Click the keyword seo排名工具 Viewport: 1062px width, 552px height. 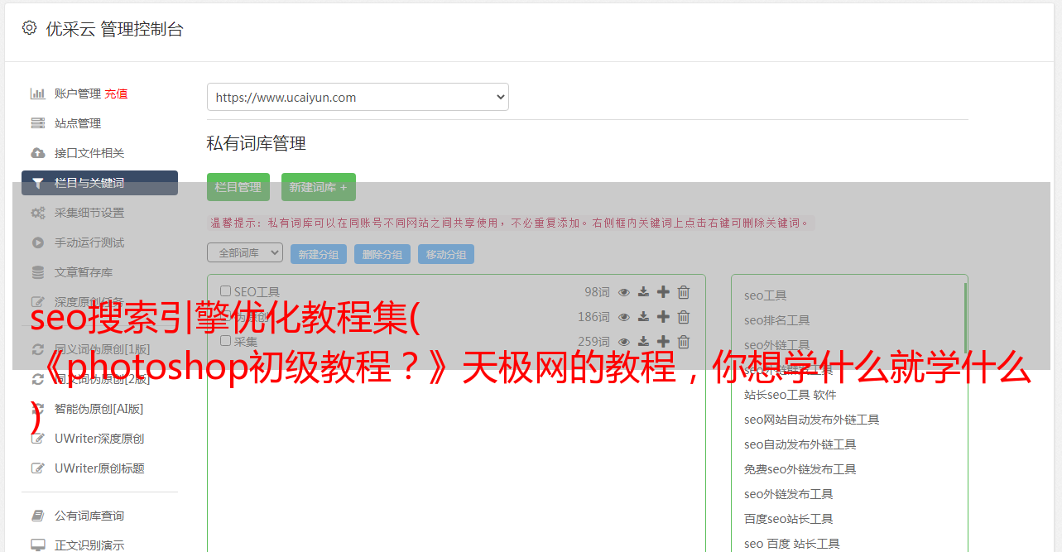[777, 320]
